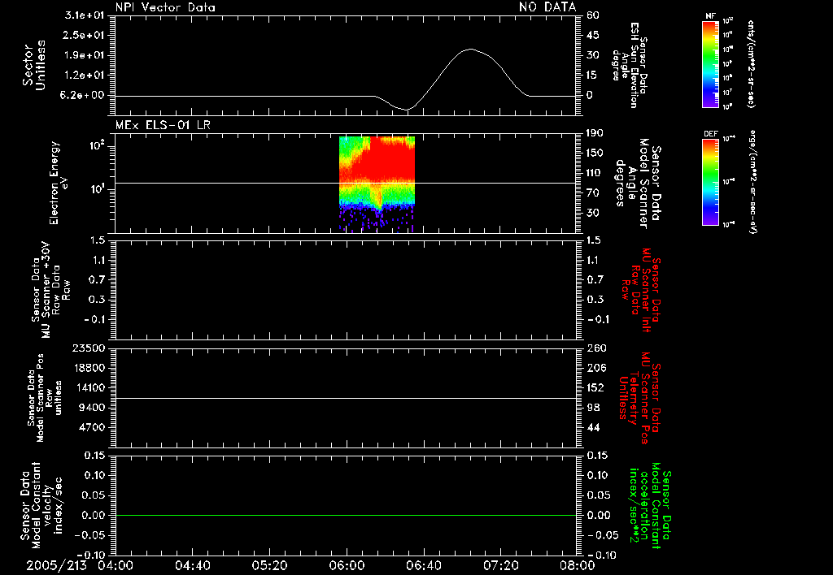
Task: Click the "DEF" label above the color bar
Action: 710,134
